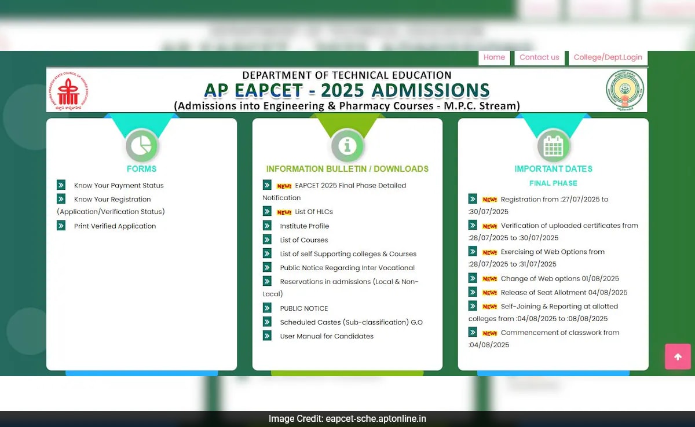Click the Department of Technical Education logo
The height and width of the screenshot is (427, 695).
coord(68,90)
